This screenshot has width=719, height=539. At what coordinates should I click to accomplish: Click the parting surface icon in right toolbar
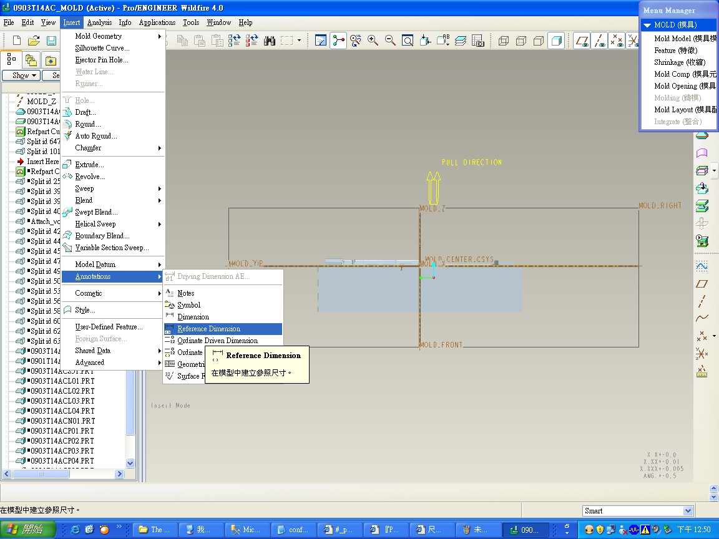pyautogui.click(x=702, y=153)
